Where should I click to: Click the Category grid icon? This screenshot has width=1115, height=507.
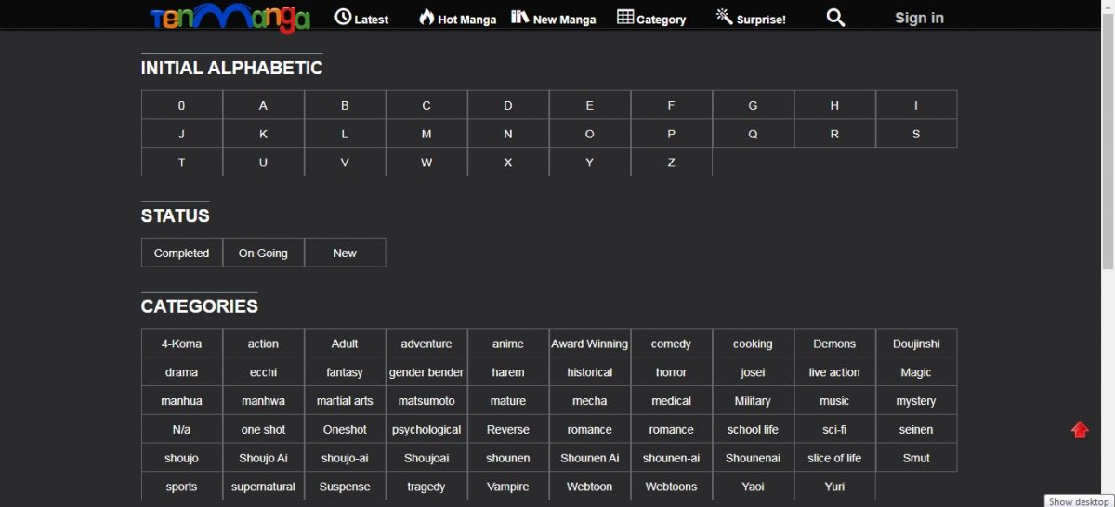[625, 17]
